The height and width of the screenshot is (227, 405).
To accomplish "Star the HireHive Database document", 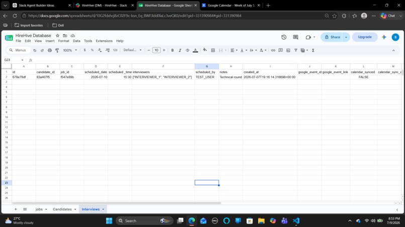I will [58, 36].
